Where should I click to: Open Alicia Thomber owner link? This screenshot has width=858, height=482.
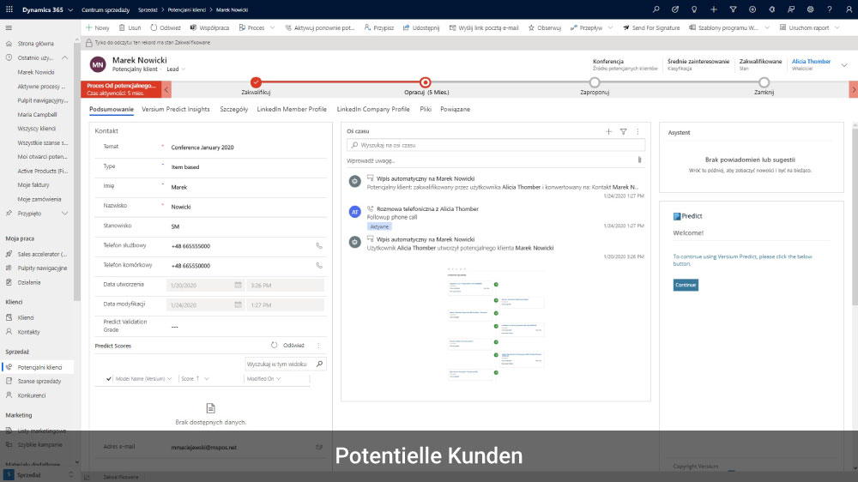click(811, 61)
